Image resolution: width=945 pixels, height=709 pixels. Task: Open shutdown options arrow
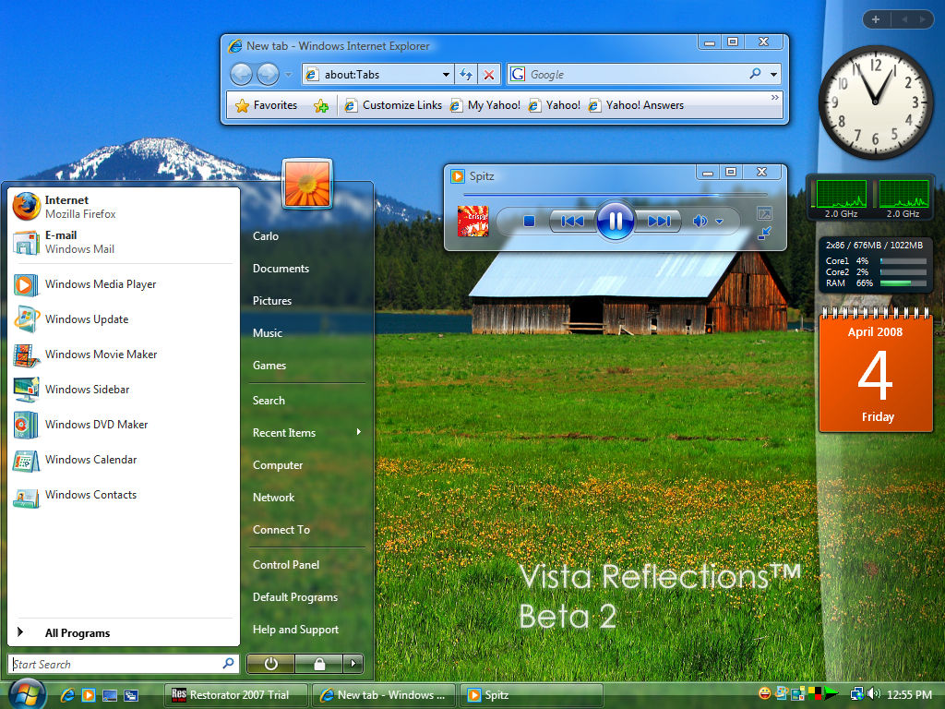[x=353, y=664]
